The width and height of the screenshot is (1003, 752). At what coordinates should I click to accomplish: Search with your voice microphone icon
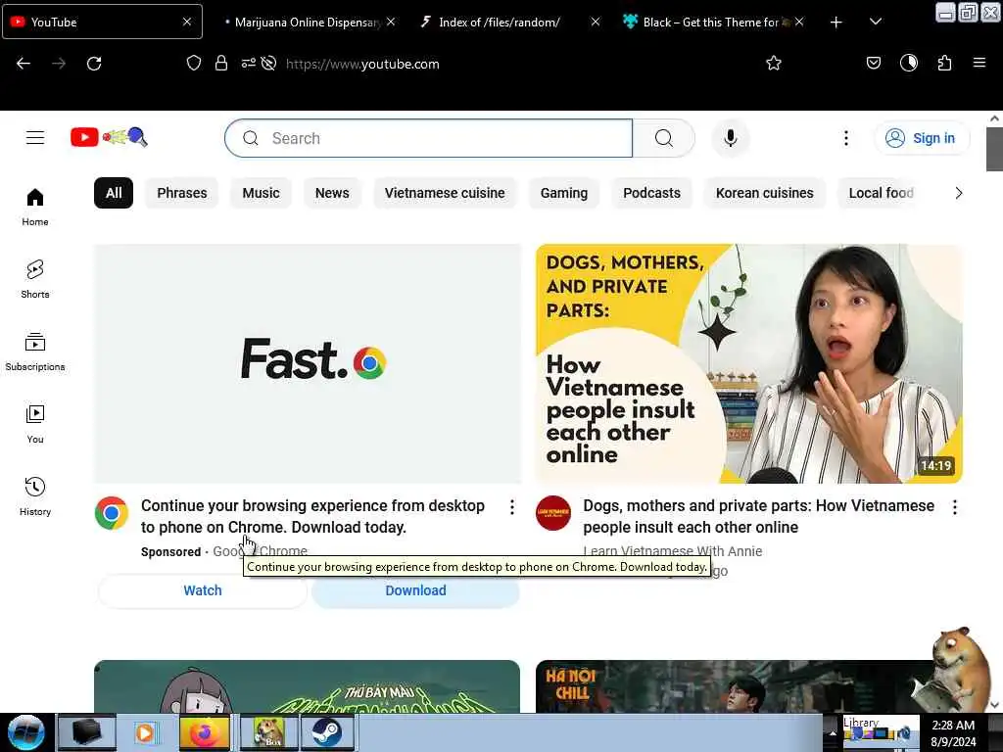[x=731, y=138]
